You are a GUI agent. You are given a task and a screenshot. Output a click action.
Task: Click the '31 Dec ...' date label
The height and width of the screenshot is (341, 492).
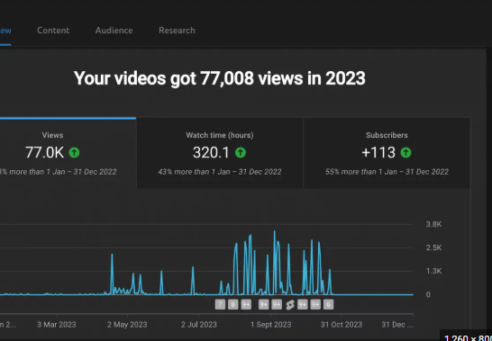397,325
